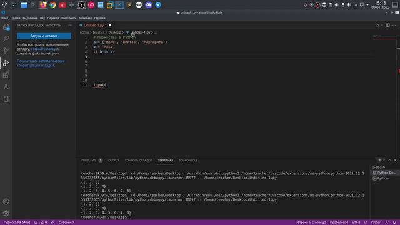Screen dimensions: 400x225
Task: Click the debug launch icon in status bar
Action: tap(52, 222)
